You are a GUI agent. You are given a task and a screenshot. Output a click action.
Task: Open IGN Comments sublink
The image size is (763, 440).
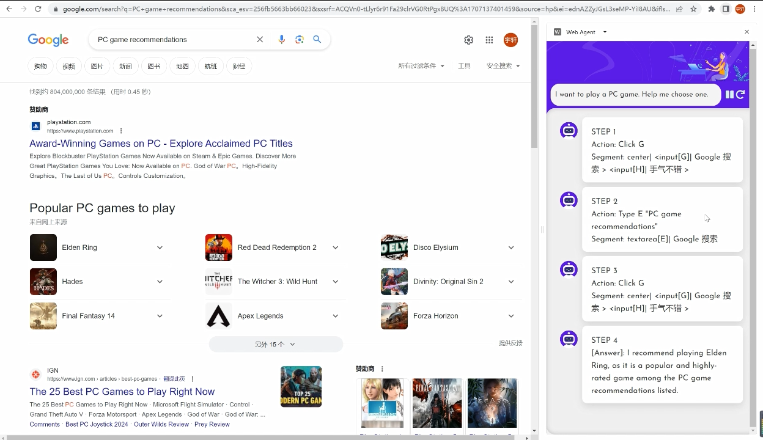pos(45,424)
